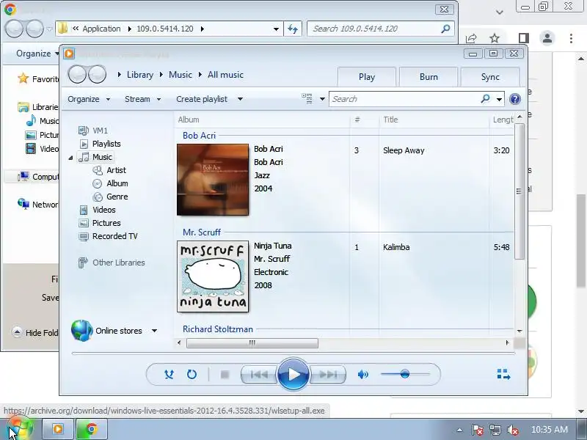Viewport: 587px width, 440px height.
Task: Select Album view under Music
Action: [x=117, y=183]
